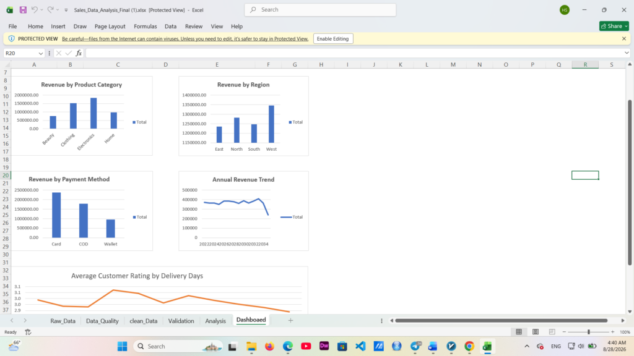
Task: Select column E header
Action: pyautogui.click(x=217, y=64)
